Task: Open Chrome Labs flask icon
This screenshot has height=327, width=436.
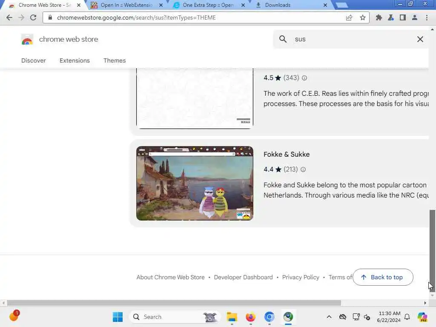Action: coord(391,17)
